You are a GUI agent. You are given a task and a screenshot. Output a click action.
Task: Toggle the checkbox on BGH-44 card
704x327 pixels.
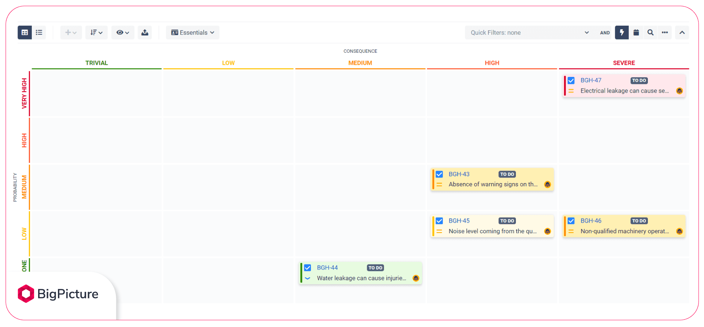(308, 268)
